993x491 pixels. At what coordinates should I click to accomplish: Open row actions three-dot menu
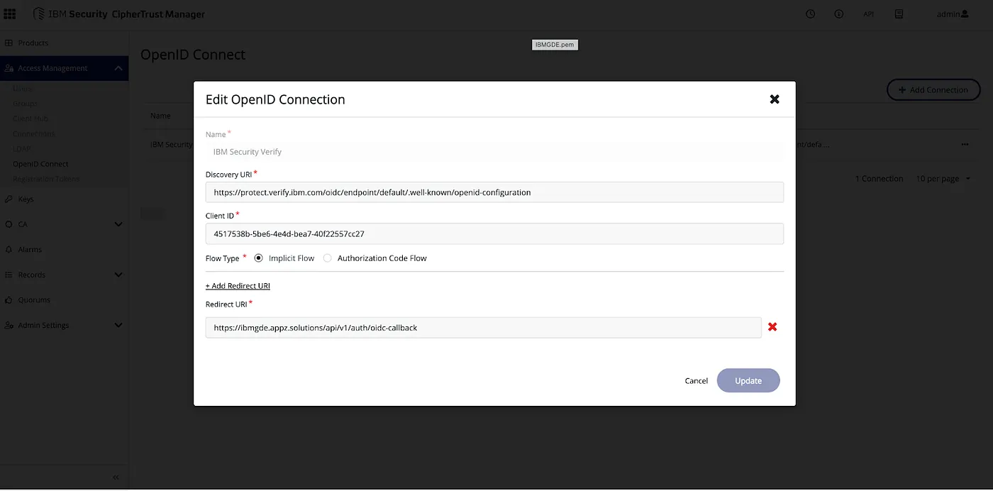pos(965,144)
